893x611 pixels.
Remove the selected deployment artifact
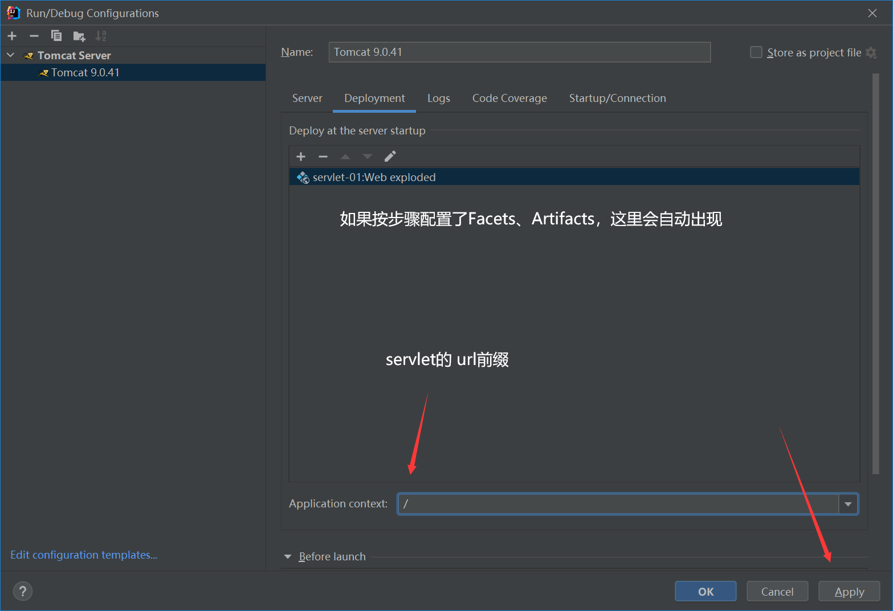(x=323, y=157)
